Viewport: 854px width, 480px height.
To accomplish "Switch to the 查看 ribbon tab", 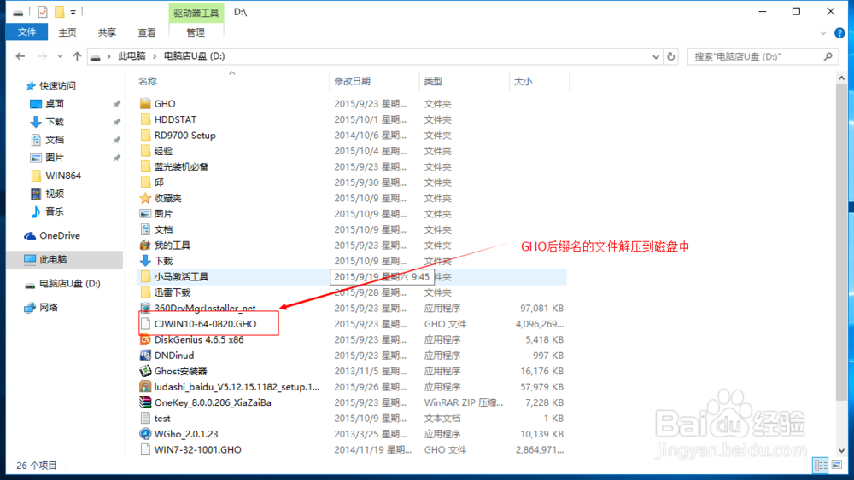I will click(147, 32).
